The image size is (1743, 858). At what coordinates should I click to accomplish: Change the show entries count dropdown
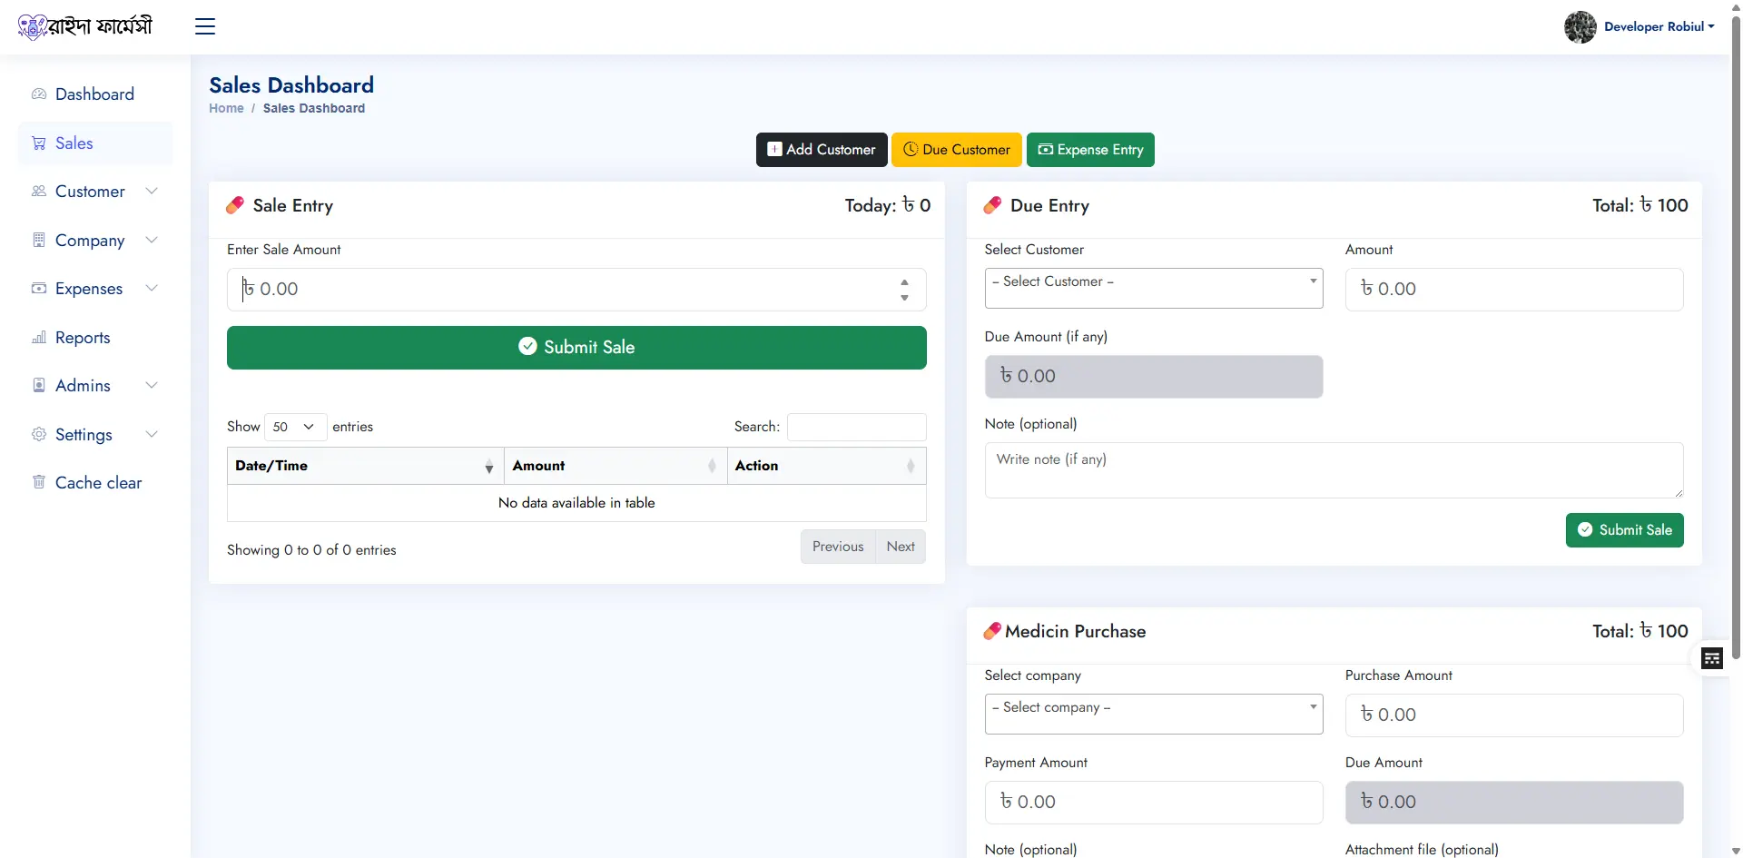click(294, 427)
